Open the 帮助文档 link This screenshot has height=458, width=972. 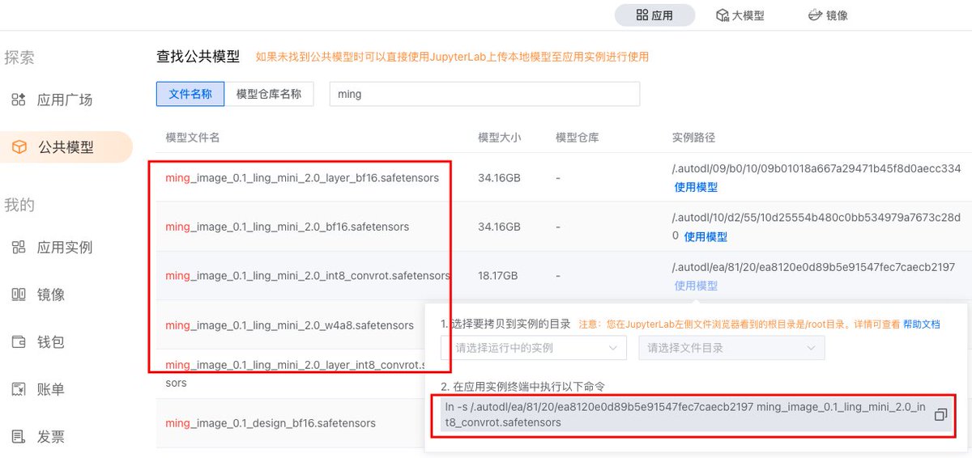922,324
